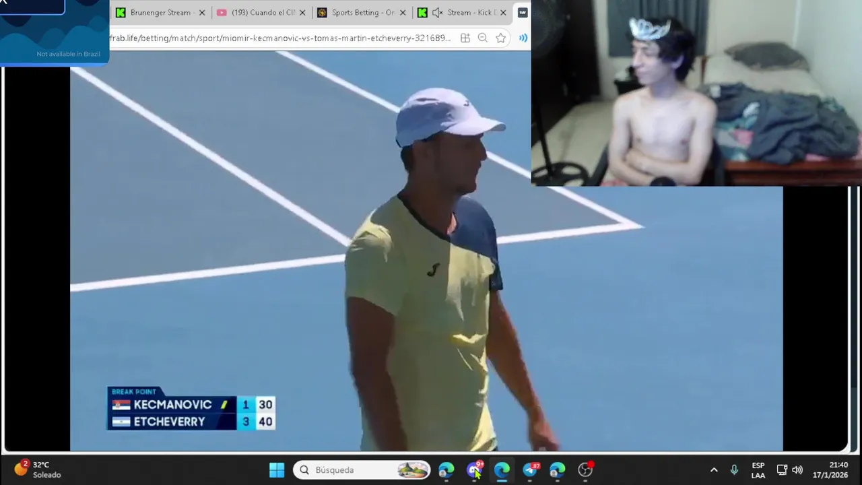Close the (193) Cuando el Cli tab
The height and width of the screenshot is (485, 862).
(x=302, y=13)
